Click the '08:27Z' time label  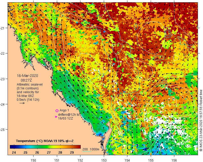point(26,80)
